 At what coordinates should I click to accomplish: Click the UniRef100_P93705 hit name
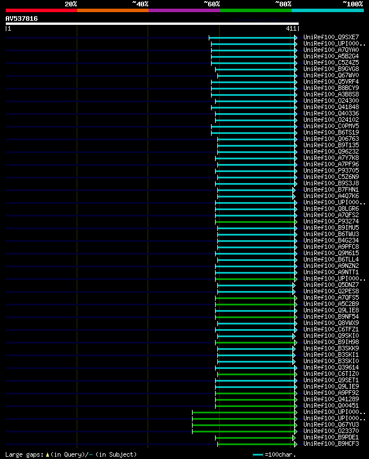[331, 171]
